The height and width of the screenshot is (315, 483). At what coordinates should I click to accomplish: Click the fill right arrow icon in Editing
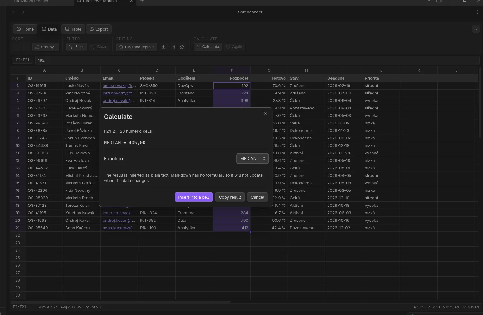pyautogui.click(x=173, y=47)
